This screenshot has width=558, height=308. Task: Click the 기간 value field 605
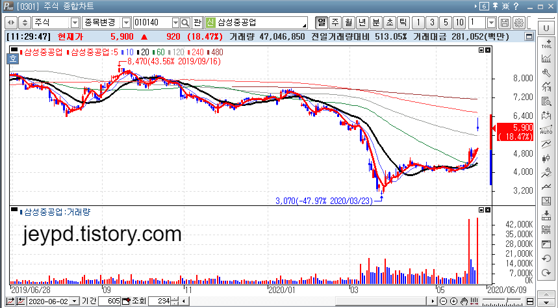click(109, 302)
